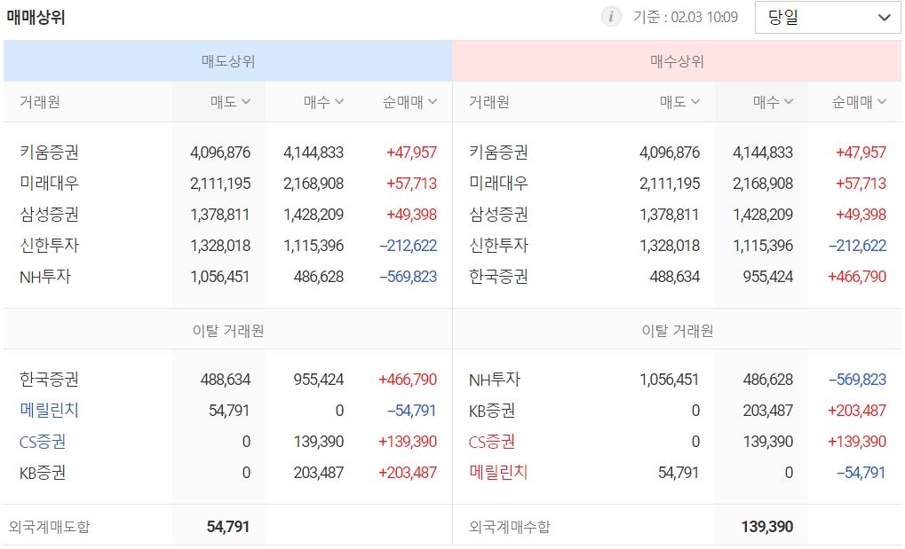
Task: Click 순매매 value -569,823 in 매도상위 NH투자 row
Action: click(x=408, y=277)
